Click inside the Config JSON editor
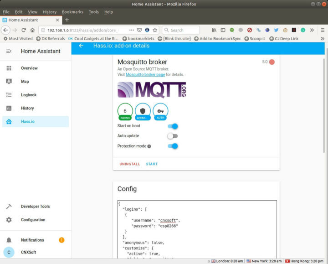Screen dimensions: 328x264 click(196, 228)
